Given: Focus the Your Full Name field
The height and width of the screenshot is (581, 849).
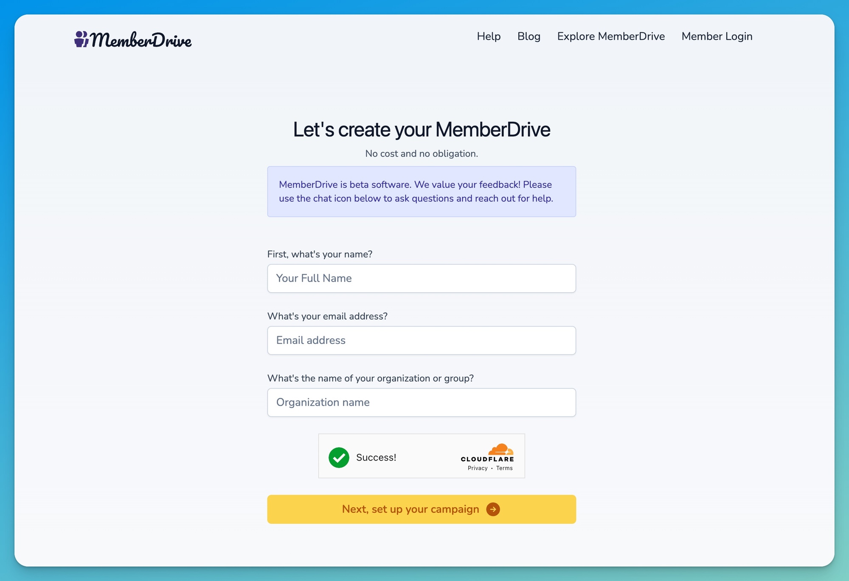Looking at the screenshot, I should (422, 278).
